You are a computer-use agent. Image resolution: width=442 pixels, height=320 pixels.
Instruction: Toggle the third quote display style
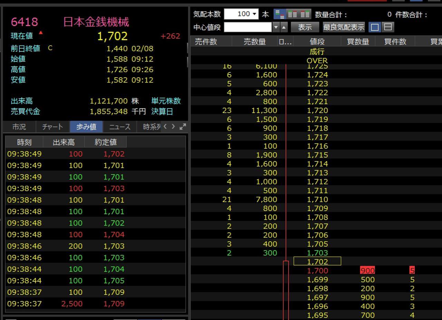tap(304, 14)
